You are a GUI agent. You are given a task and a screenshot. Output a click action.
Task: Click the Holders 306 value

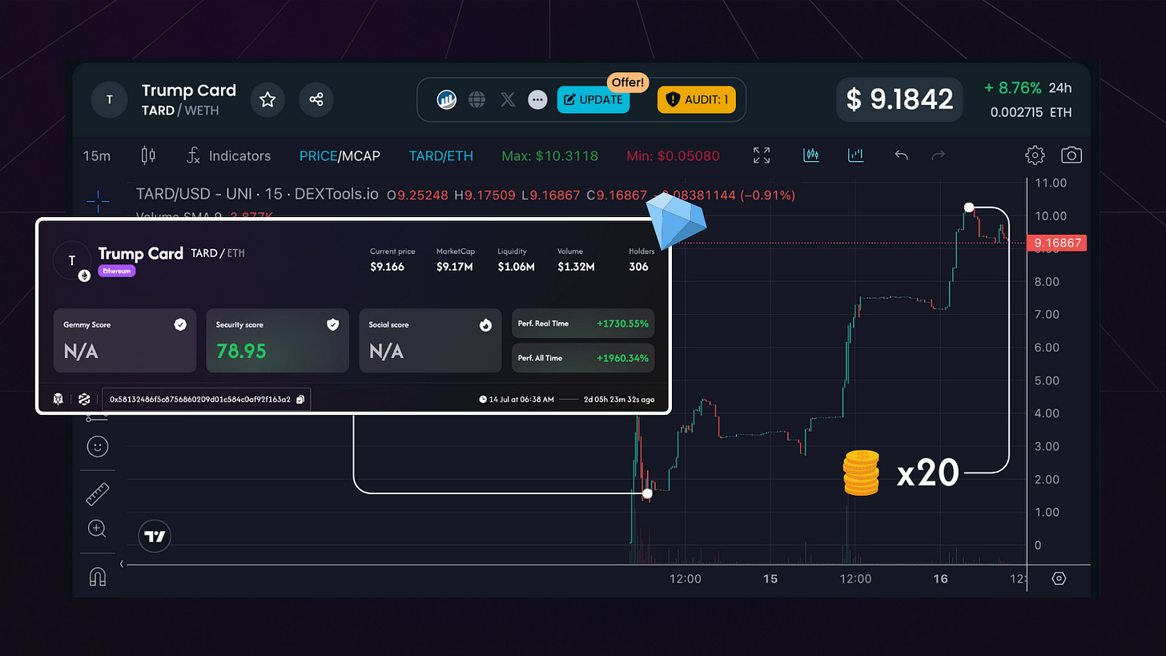pyautogui.click(x=639, y=267)
